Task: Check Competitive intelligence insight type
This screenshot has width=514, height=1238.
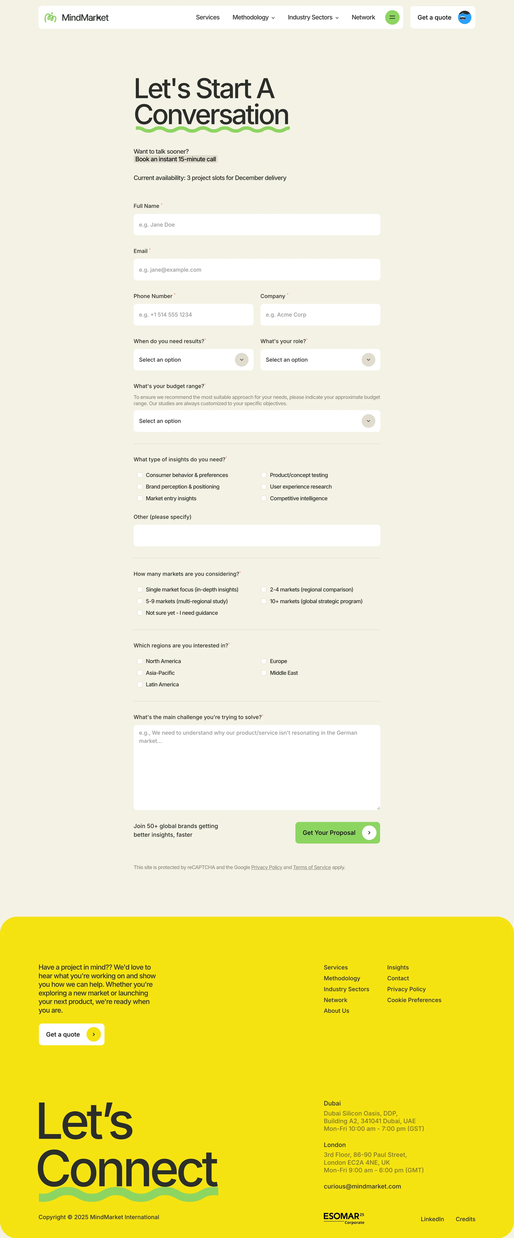Action: 264,498
